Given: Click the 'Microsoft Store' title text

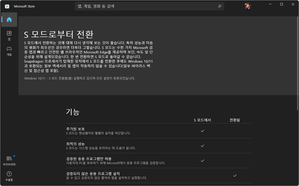Looking at the screenshot, I should click(24, 6).
